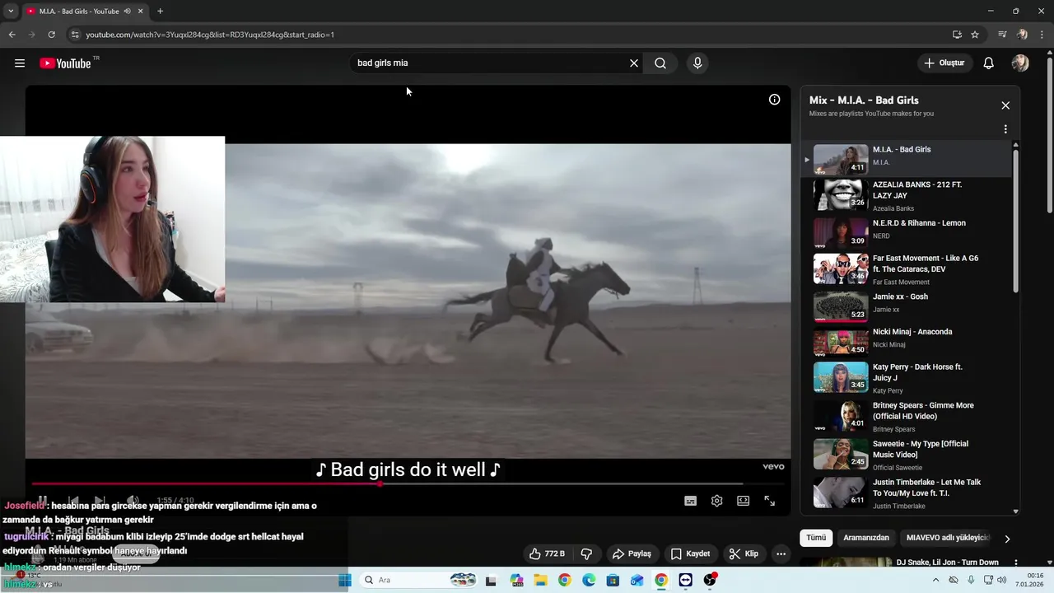This screenshot has height=593, width=1054.
Task: Open Chrome three-dot menu
Action: pyautogui.click(x=1042, y=35)
